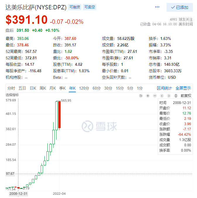Click the 总市值 value 140.93亿
This screenshot has height=198, width=197.
(172, 64)
